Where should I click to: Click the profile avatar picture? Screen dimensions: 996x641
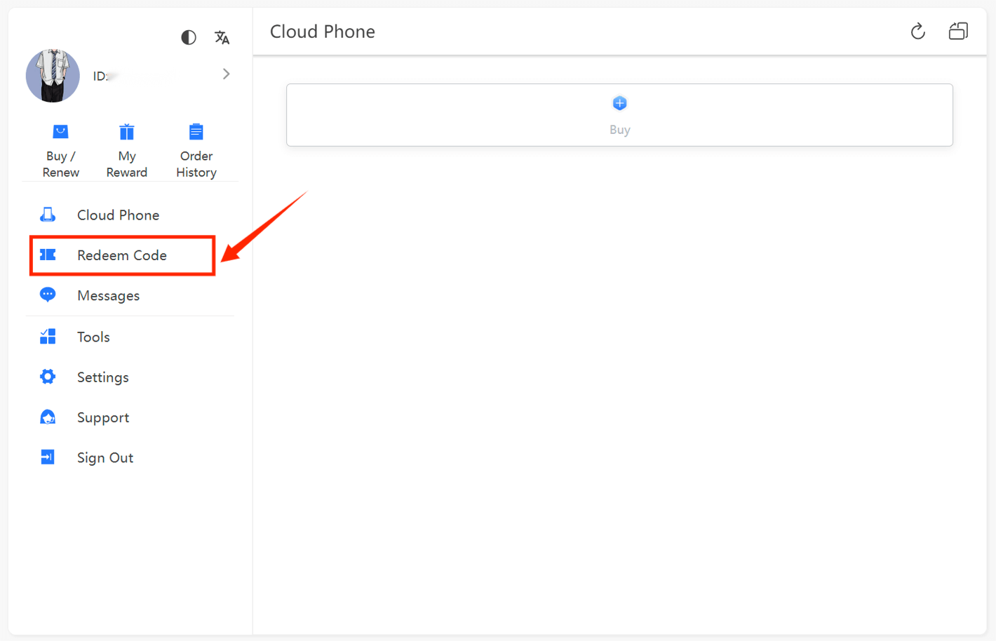pyautogui.click(x=53, y=76)
